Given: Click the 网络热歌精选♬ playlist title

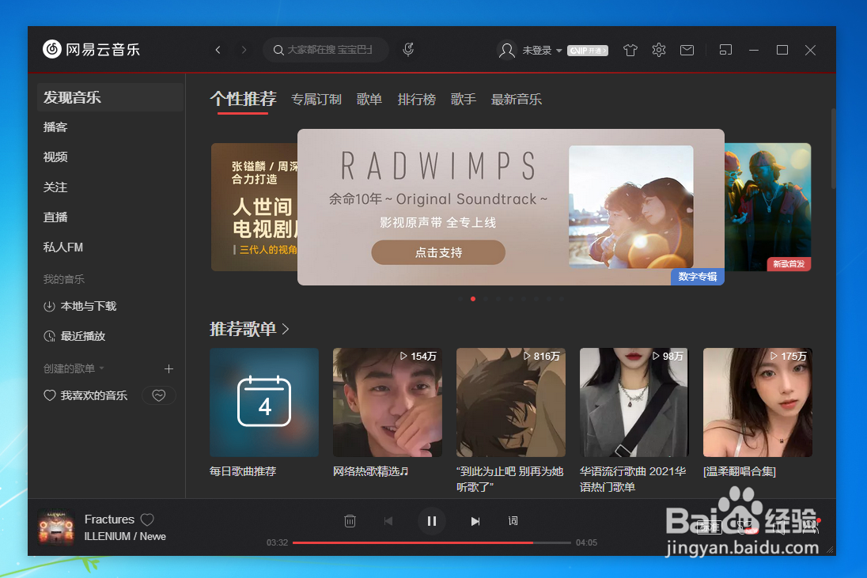Looking at the screenshot, I should [370, 471].
